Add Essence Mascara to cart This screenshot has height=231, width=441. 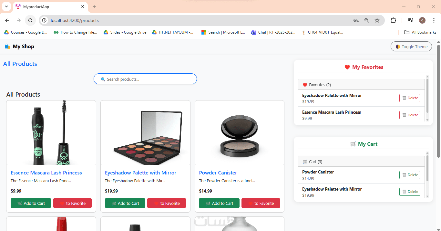tap(31, 203)
